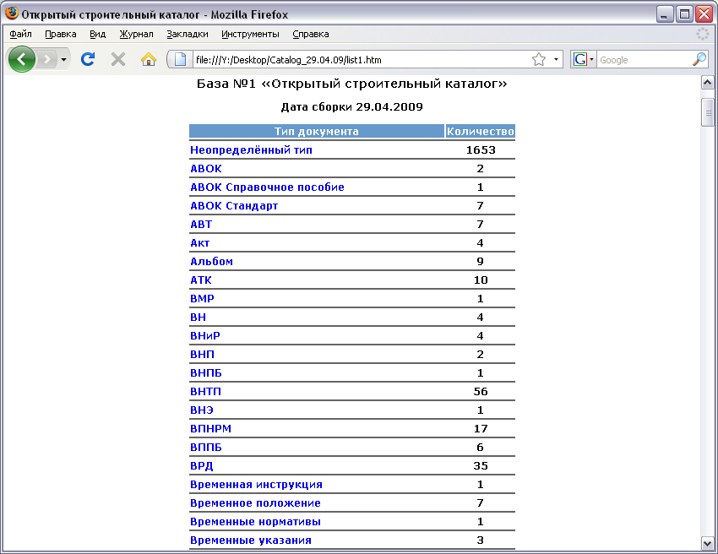
Task: Maximize the Firefox window
Action: pyautogui.click(x=684, y=14)
